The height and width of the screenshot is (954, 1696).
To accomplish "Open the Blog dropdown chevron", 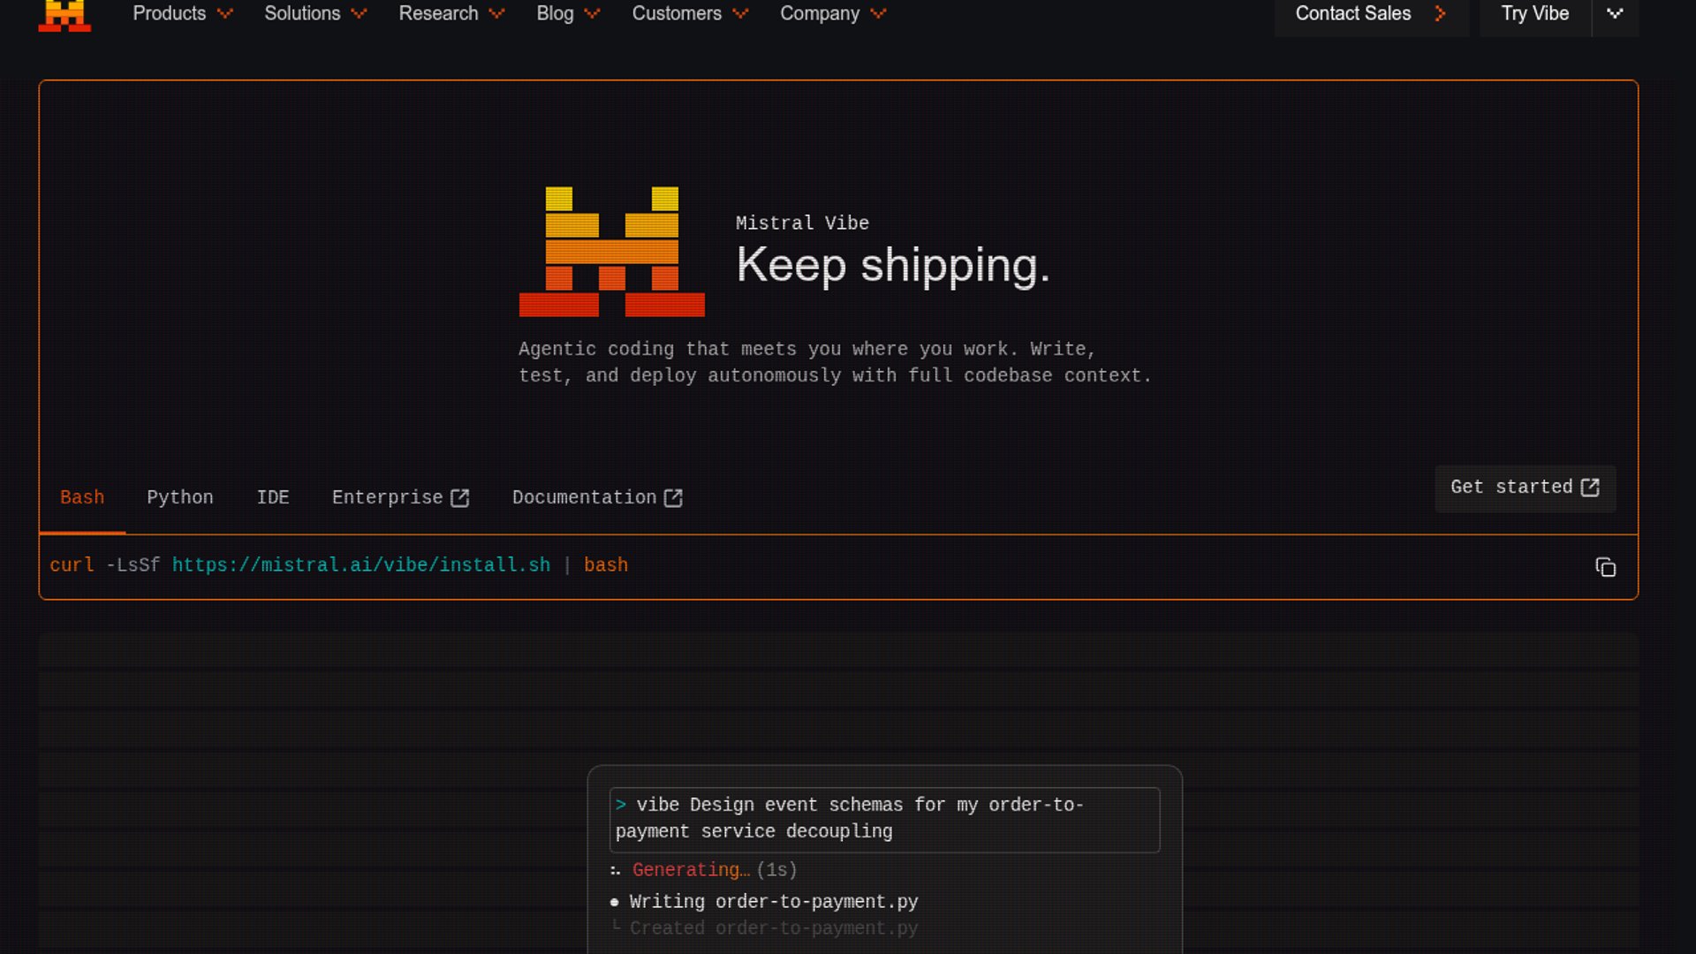I will coord(592,14).
